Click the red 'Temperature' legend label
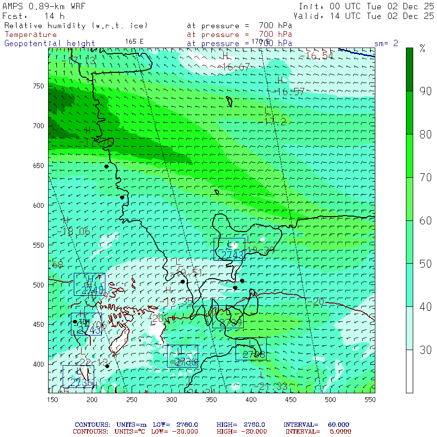The height and width of the screenshot is (437, 437). pos(31,34)
